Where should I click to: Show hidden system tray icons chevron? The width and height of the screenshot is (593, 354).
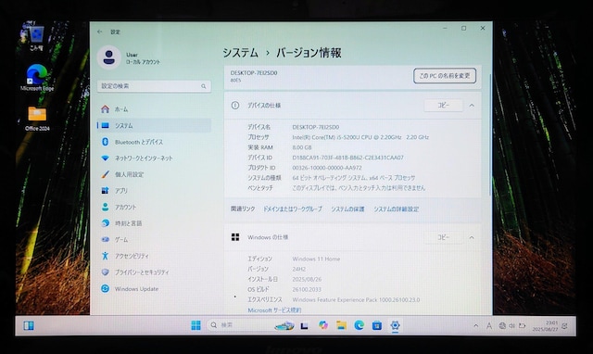pos(475,325)
